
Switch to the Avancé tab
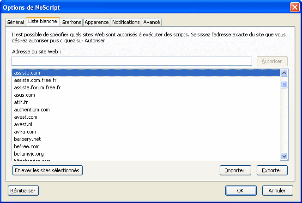click(151, 22)
